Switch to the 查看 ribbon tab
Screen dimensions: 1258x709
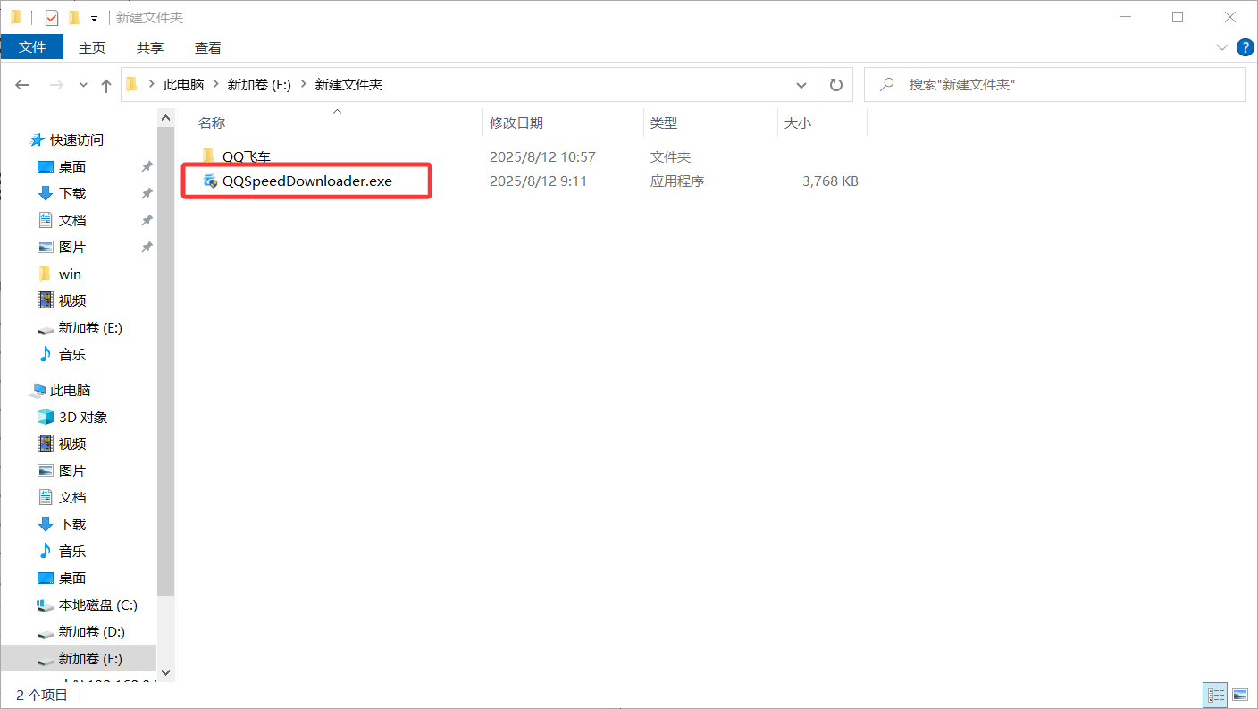coord(208,47)
